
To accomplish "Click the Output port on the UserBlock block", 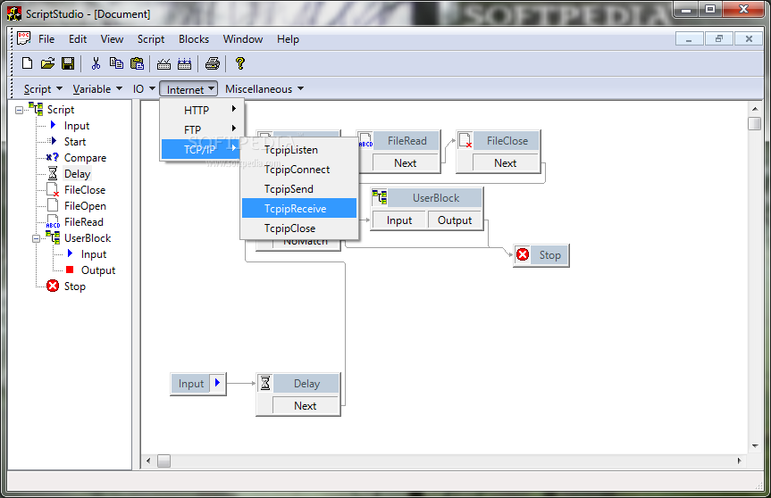I will click(455, 220).
